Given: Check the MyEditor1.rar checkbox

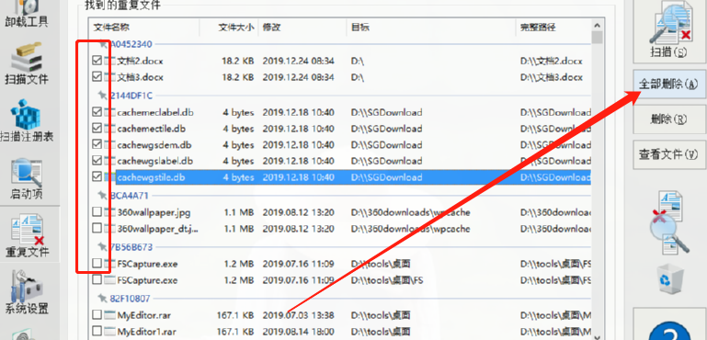Looking at the screenshot, I should coord(97,331).
